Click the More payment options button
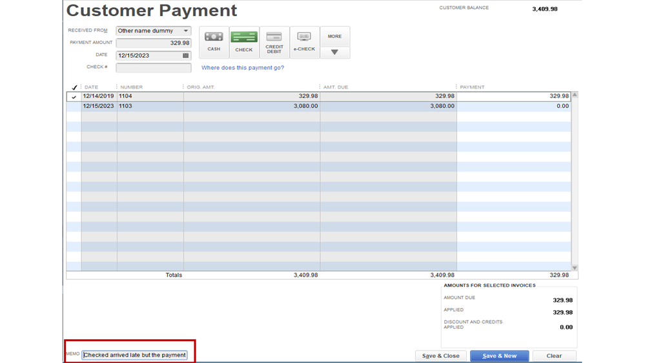This screenshot has width=645, height=363. click(x=334, y=36)
